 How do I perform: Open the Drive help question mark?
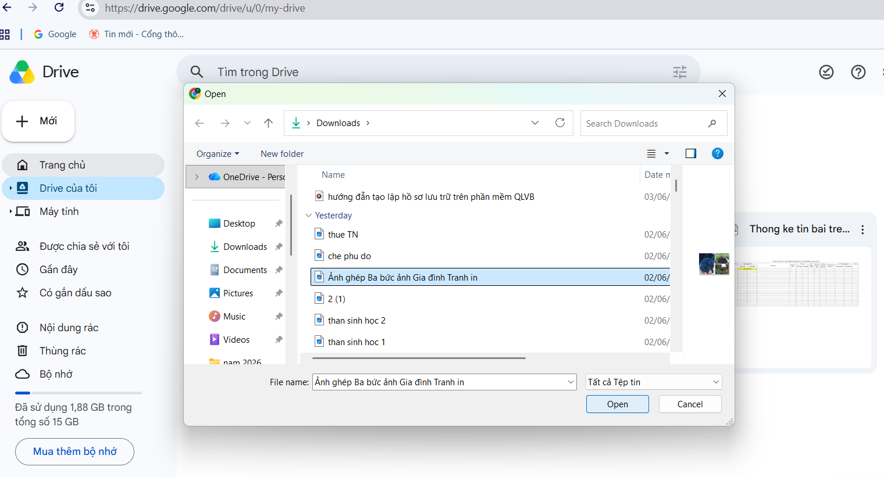(858, 72)
